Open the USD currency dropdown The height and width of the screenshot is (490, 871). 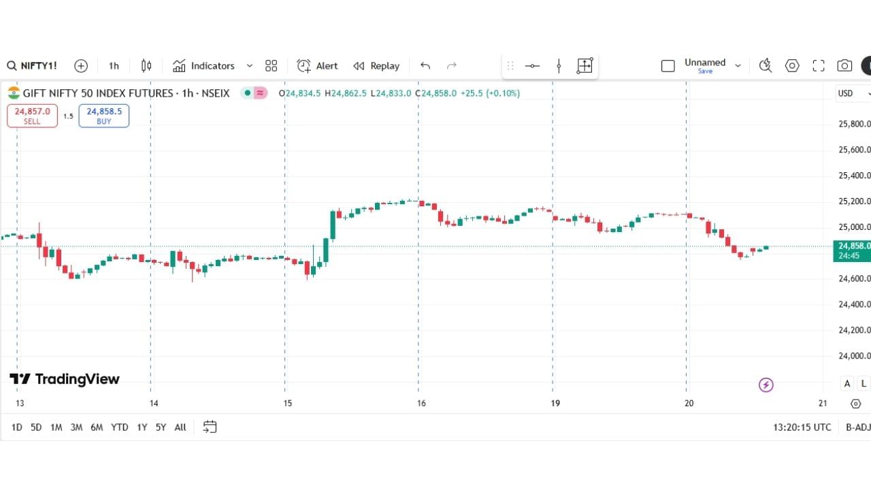[x=853, y=93]
